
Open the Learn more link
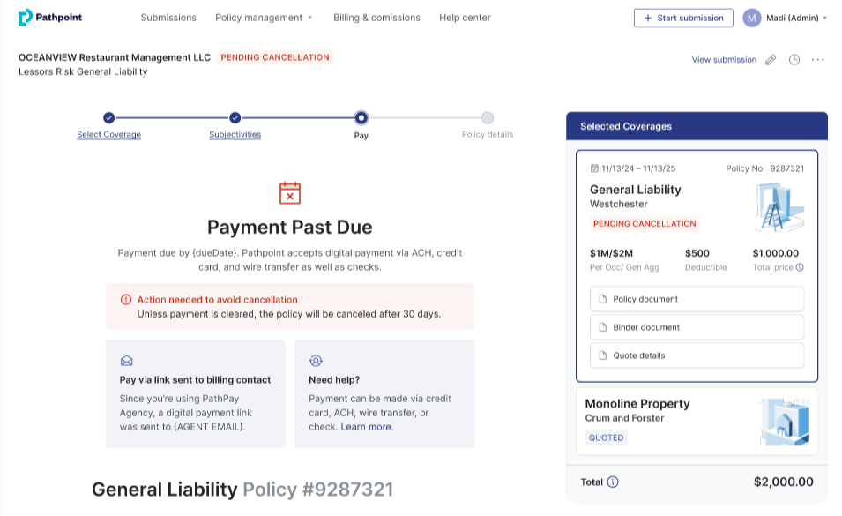click(x=367, y=427)
